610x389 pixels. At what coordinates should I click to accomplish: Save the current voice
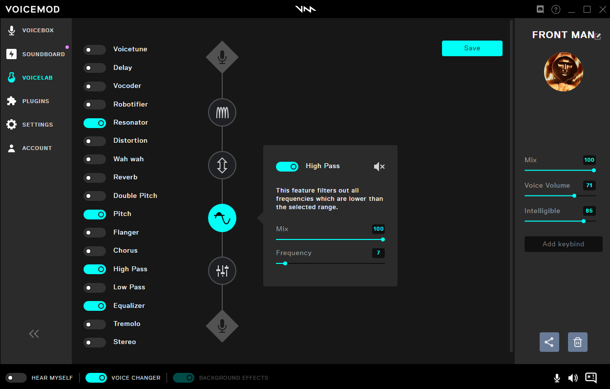(472, 48)
